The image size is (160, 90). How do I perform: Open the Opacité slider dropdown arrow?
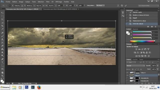(x=157, y=66)
